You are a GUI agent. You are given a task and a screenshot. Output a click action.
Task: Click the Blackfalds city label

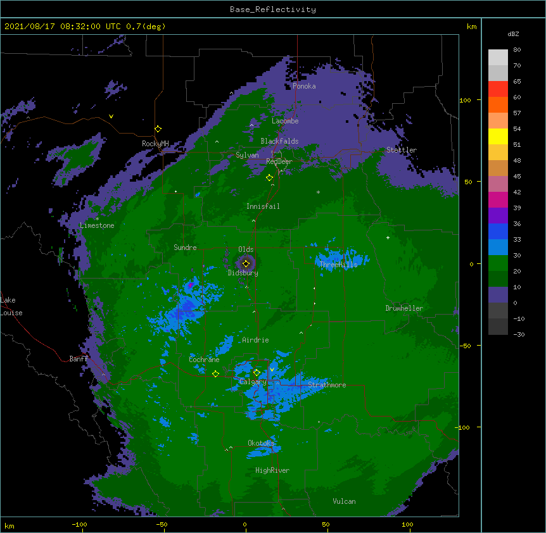coord(279,141)
